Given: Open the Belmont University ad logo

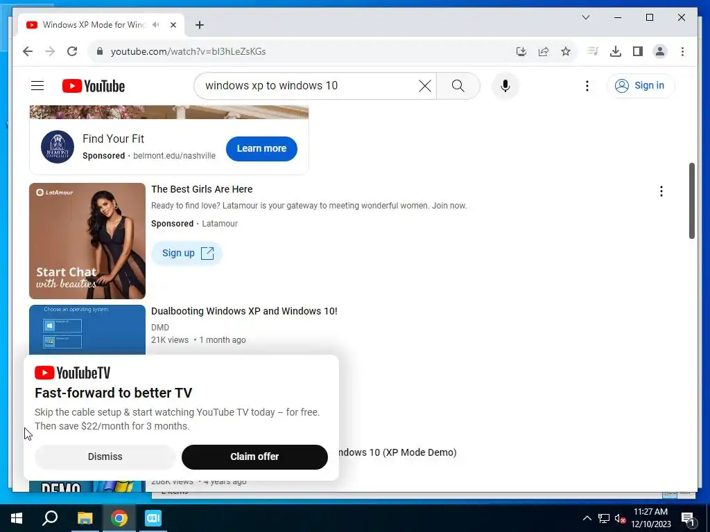Looking at the screenshot, I should tap(58, 147).
